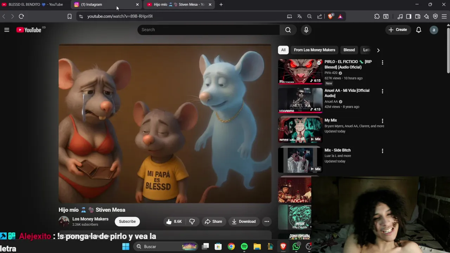Open Anuel AA - Mi Vida thumbnail
450x253 pixels.
coord(300,100)
